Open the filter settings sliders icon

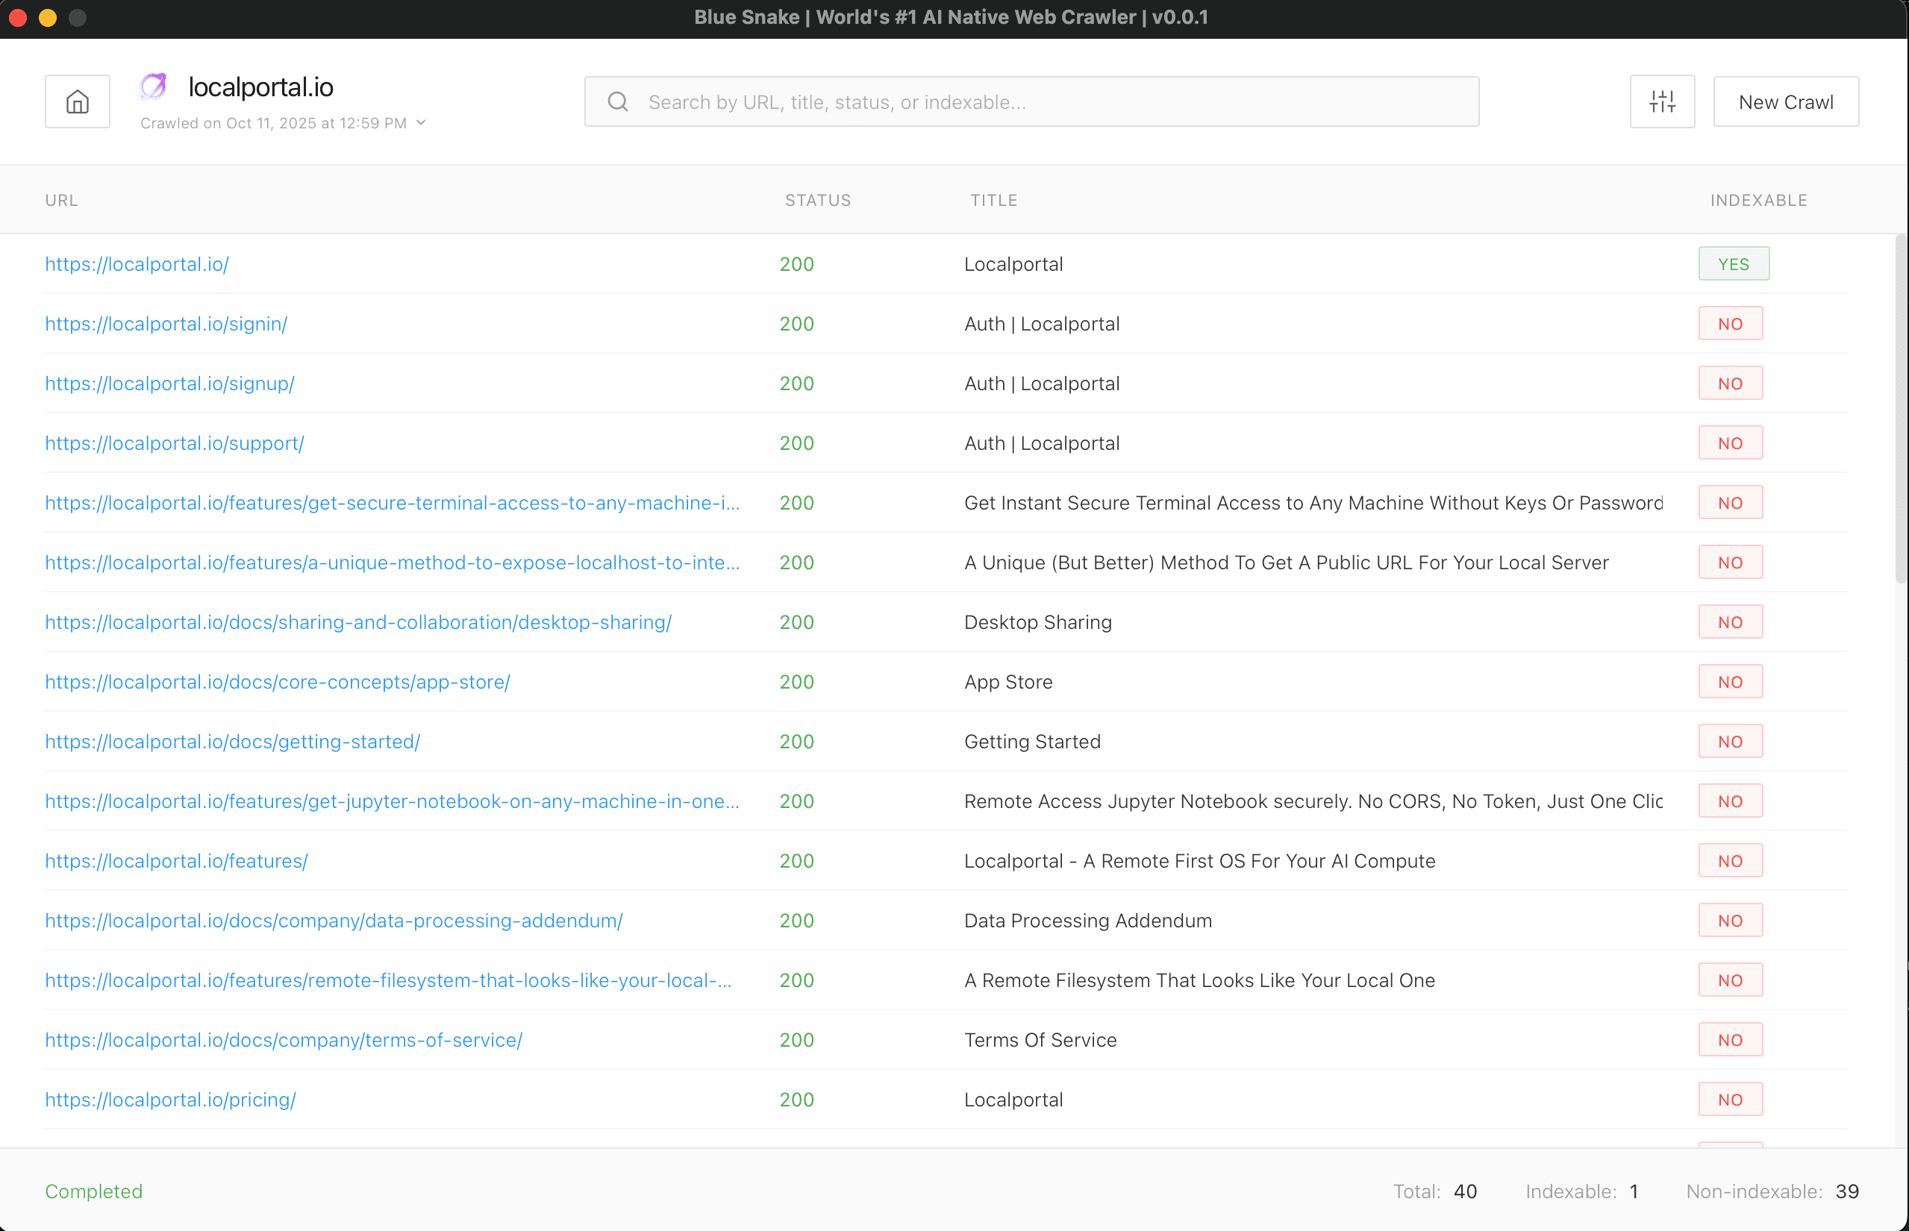[1662, 101]
